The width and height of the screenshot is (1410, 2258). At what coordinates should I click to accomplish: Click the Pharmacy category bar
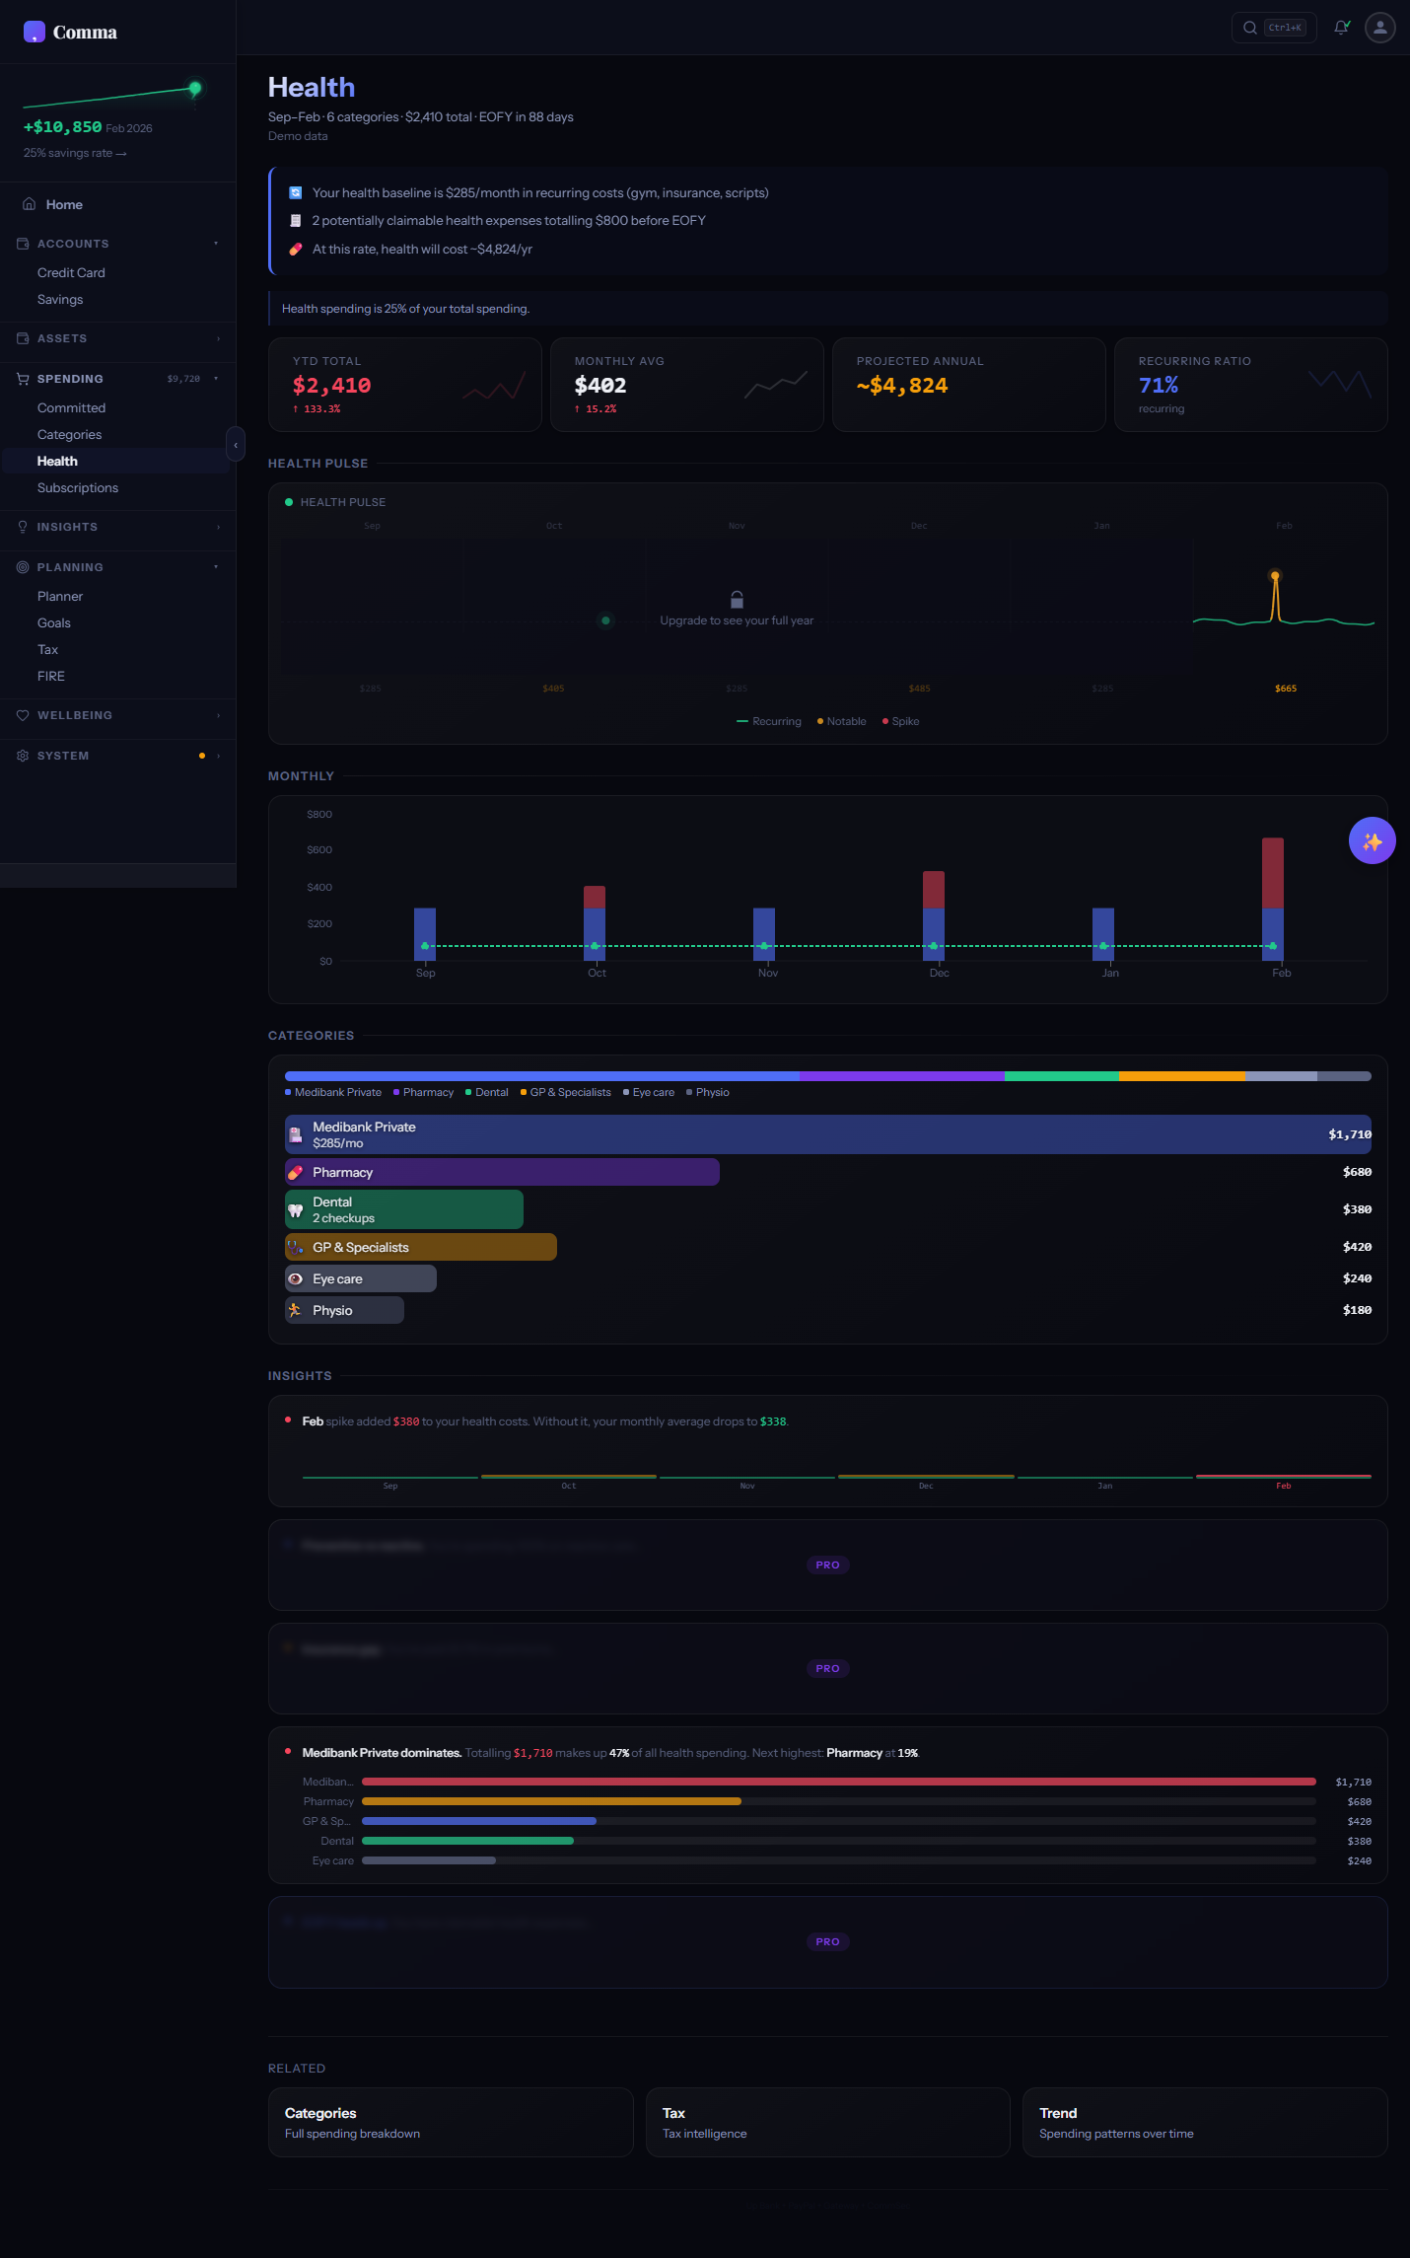click(x=502, y=1172)
